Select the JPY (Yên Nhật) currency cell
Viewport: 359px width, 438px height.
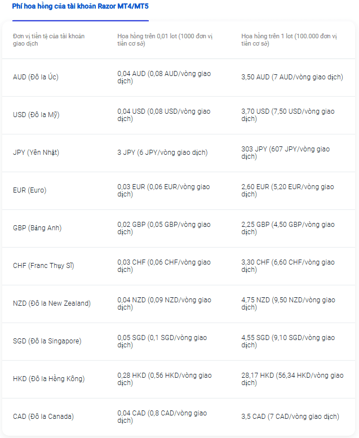pyautogui.click(x=36, y=153)
